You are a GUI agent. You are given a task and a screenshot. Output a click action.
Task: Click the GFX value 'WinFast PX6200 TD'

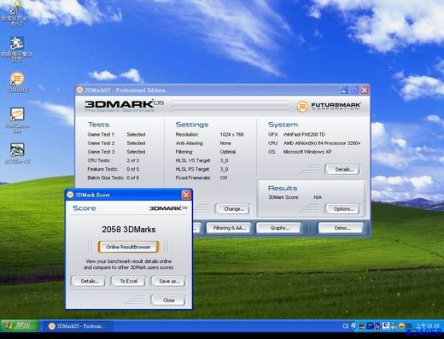coord(304,134)
